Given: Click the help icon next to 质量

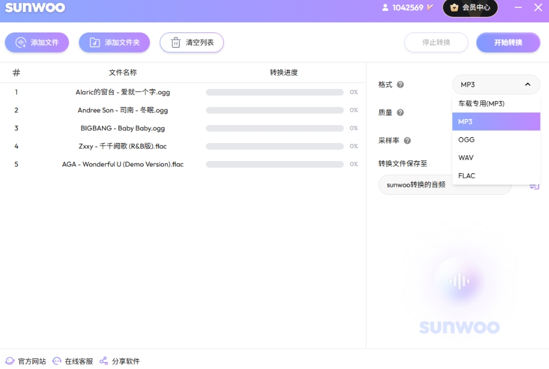Looking at the screenshot, I should point(401,112).
